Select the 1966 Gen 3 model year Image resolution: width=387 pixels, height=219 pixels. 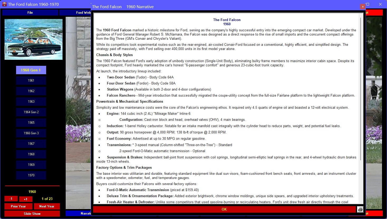(x=31, y=133)
